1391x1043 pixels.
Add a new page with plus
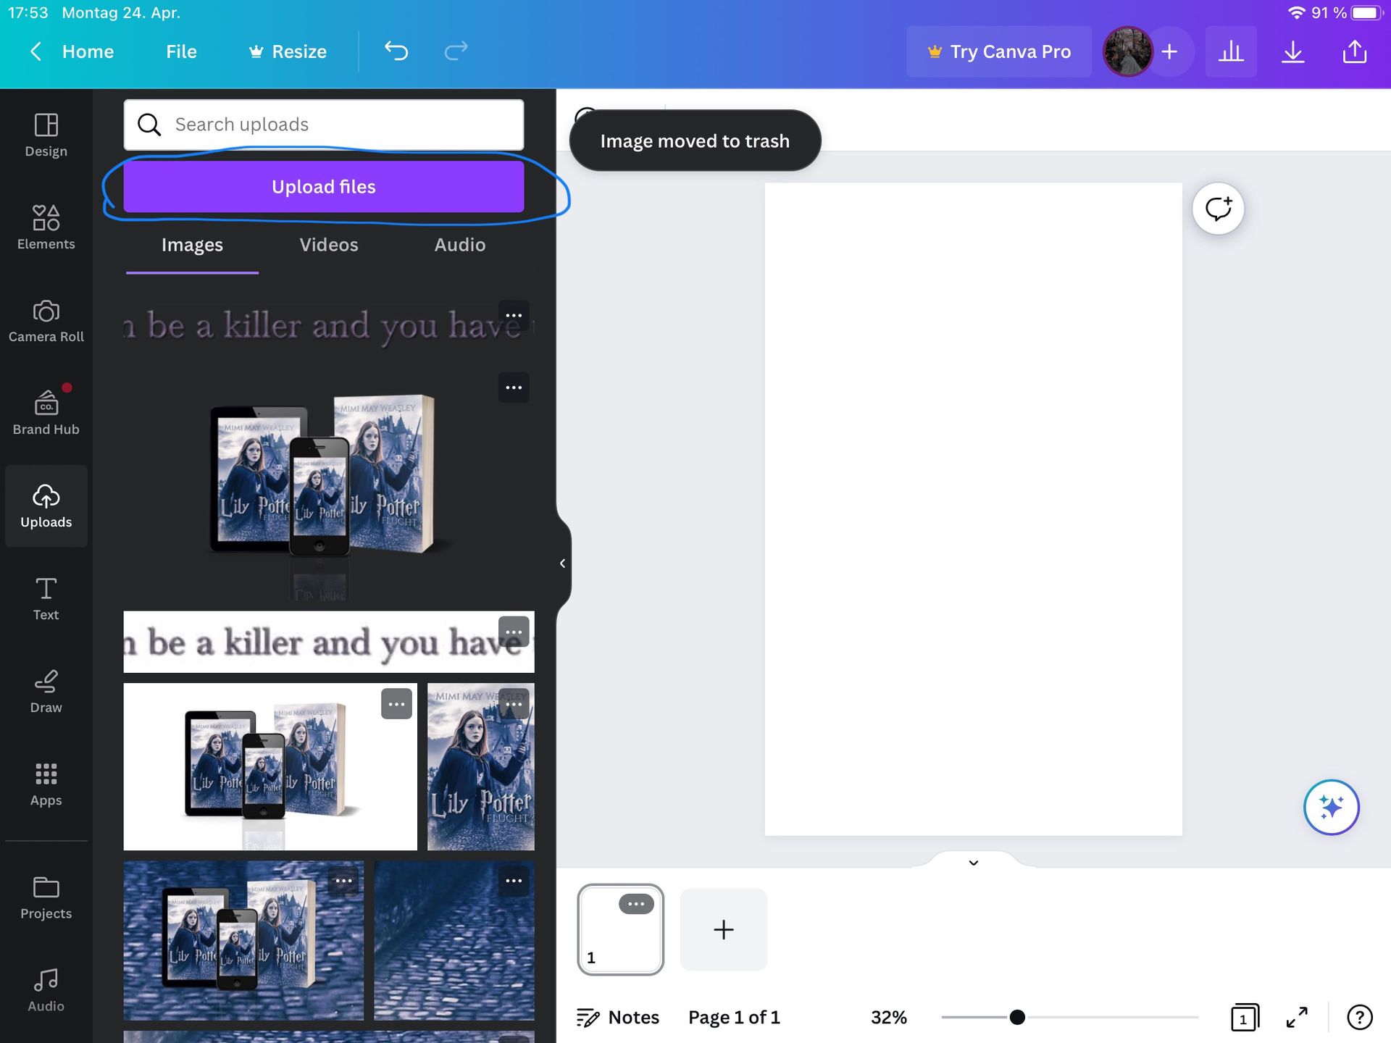click(x=723, y=929)
